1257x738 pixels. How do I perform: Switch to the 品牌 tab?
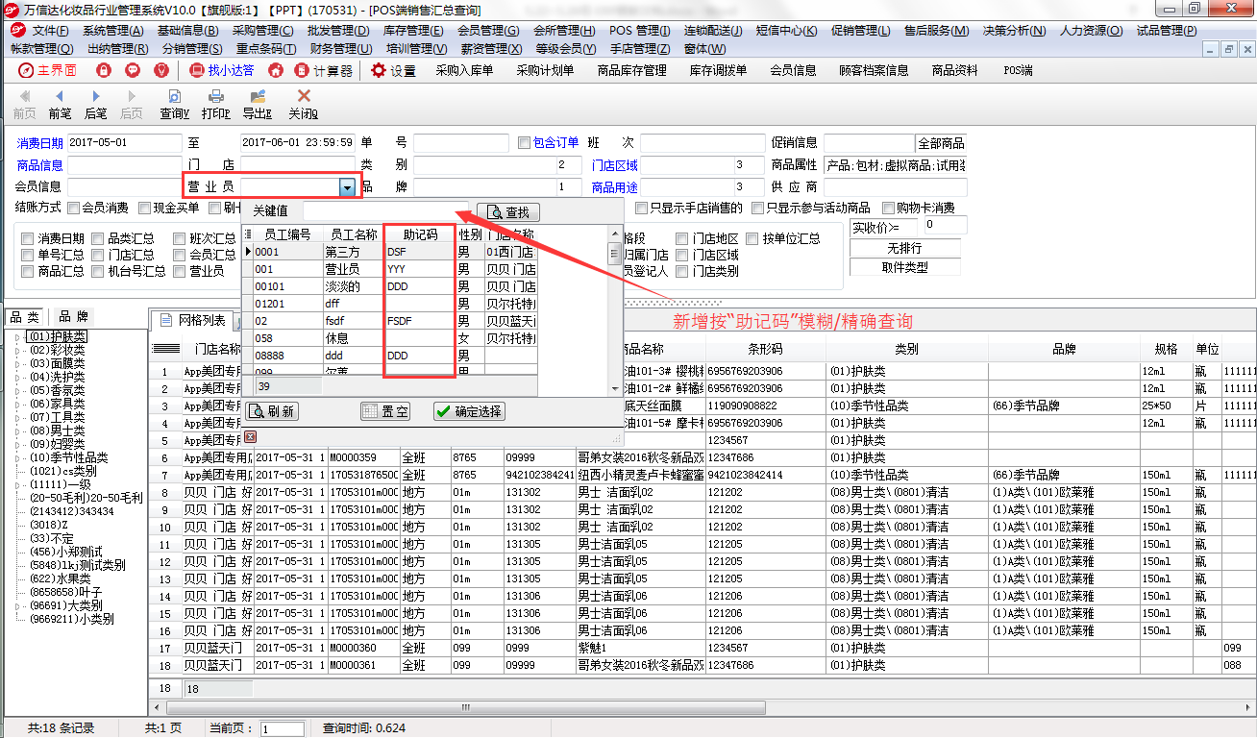coord(73,316)
